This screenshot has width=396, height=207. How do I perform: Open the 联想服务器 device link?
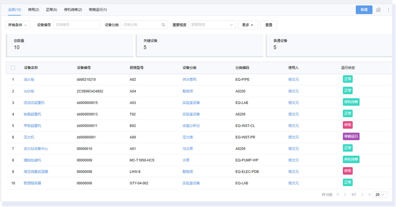click(x=32, y=183)
